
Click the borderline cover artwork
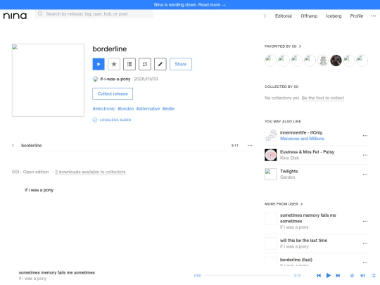[48, 80]
